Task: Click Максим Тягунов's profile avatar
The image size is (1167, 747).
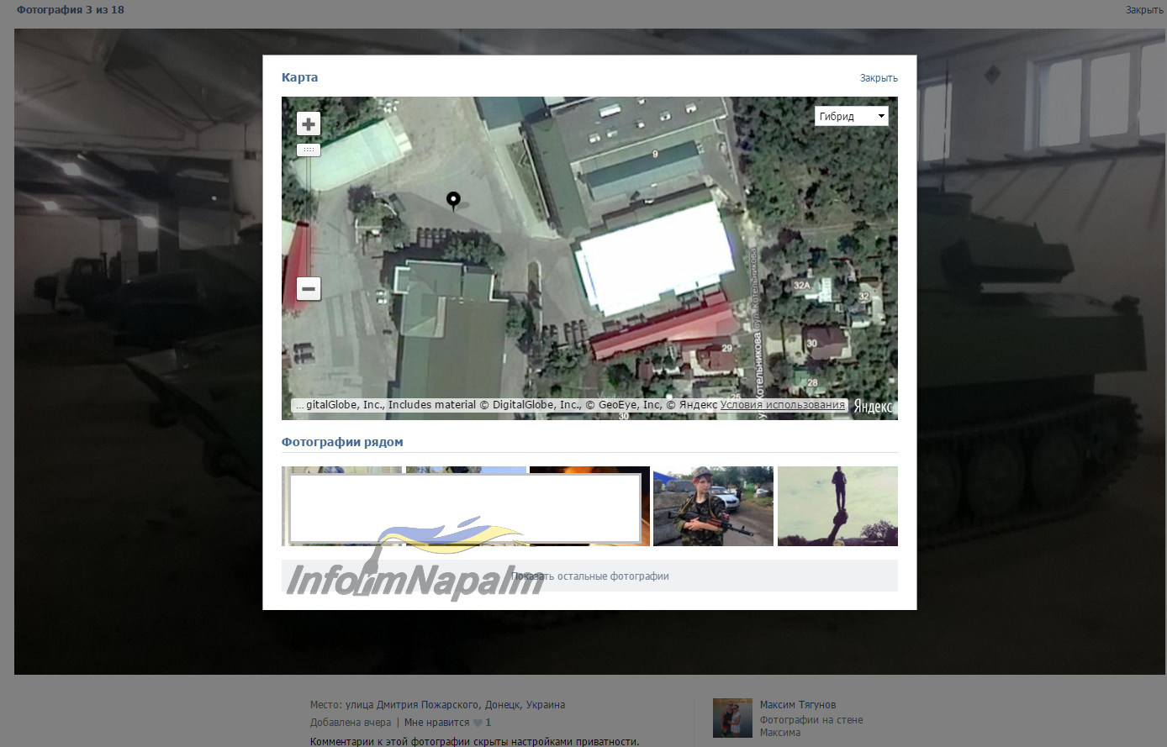Action: pyautogui.click(x=732, y=718)
